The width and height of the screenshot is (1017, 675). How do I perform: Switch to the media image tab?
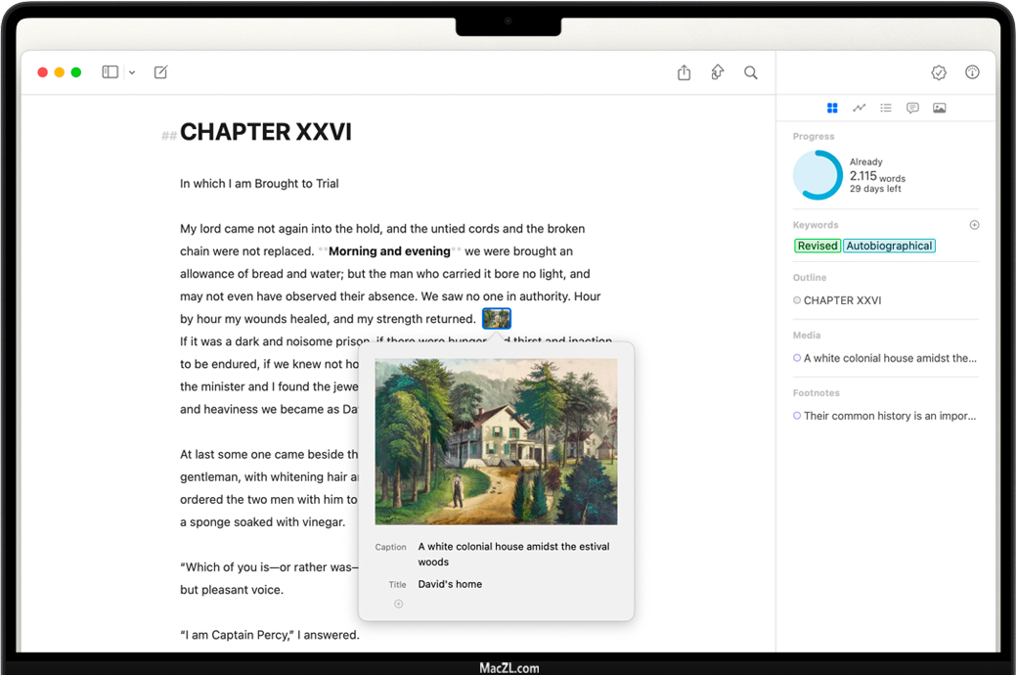point(939,108)
